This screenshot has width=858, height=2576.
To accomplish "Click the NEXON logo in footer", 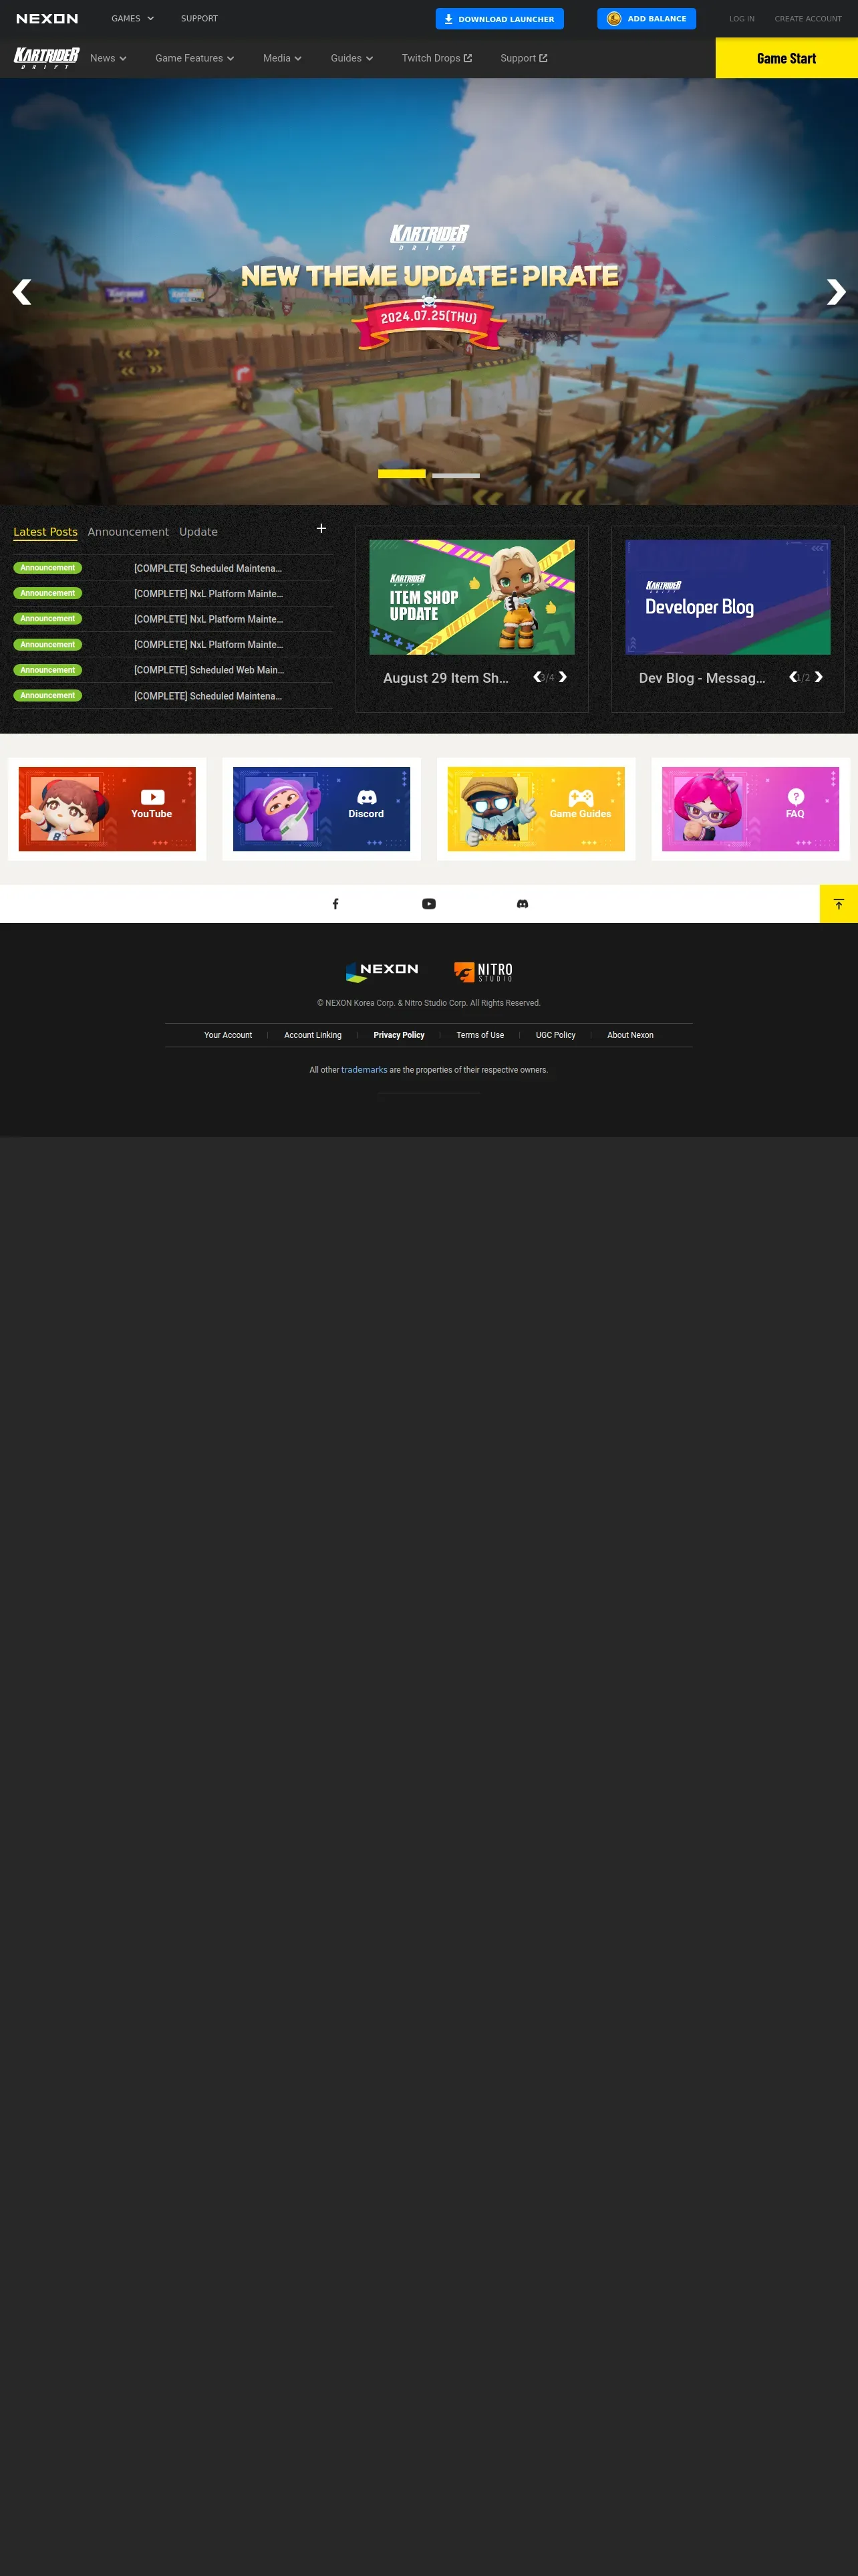I will pos(382,971).
